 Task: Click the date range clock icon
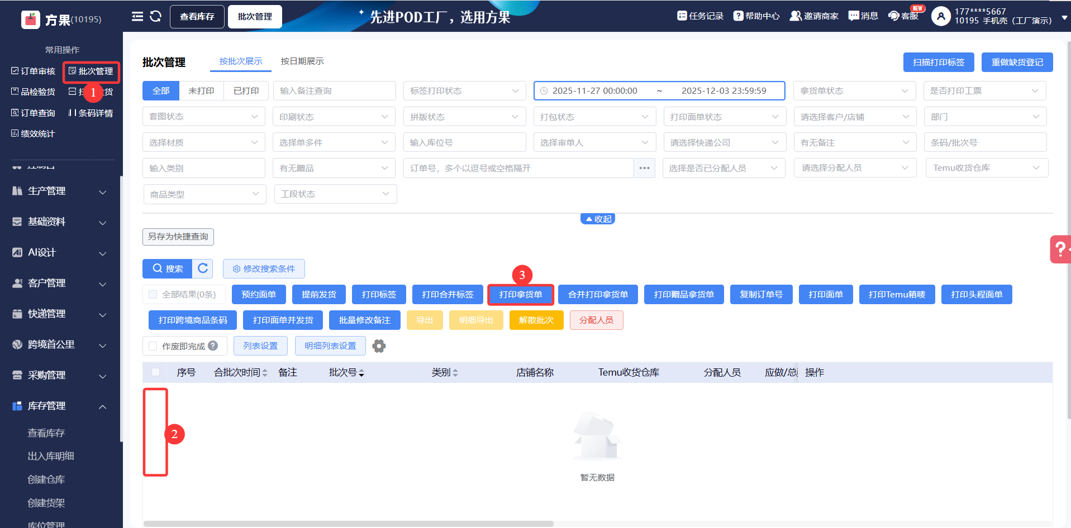(544, 90)
